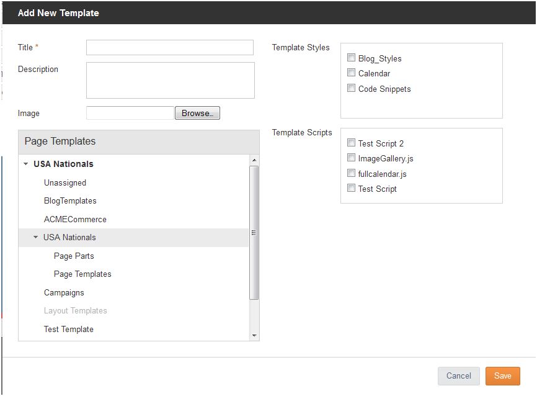Click the tree scrollbar up arrow
The image size is (537, 396).
tap(254, 160)
